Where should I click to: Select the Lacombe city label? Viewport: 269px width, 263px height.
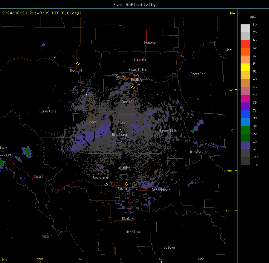coord(140,60)
